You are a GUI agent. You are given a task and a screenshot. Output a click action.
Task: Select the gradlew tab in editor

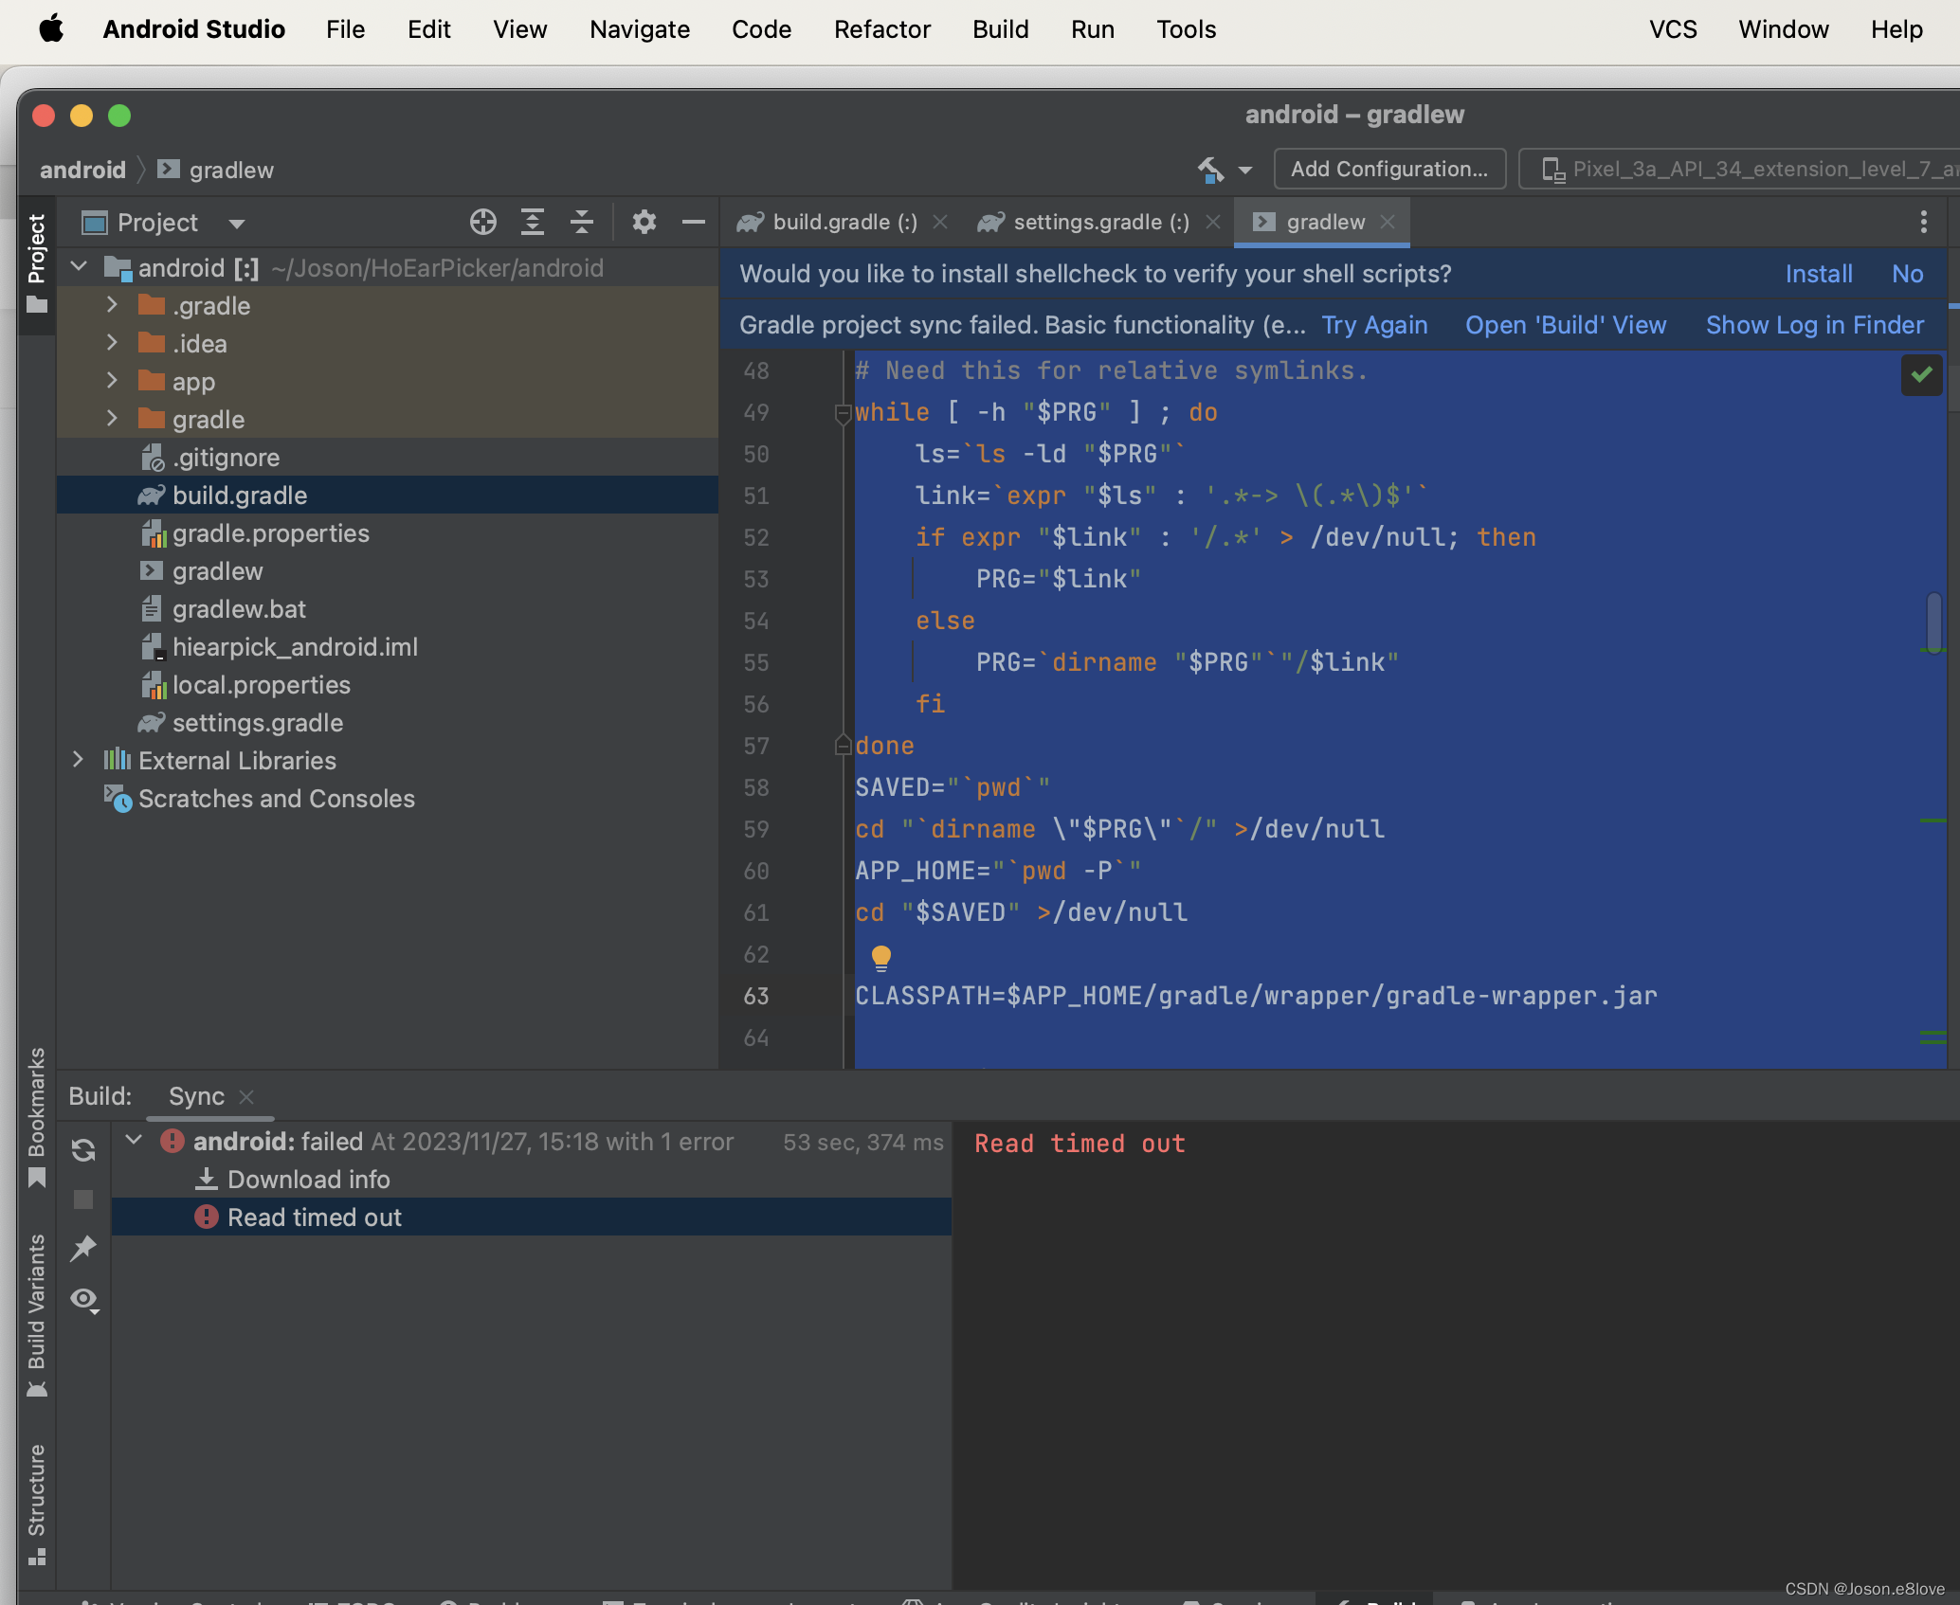[x=1322, y=222]
